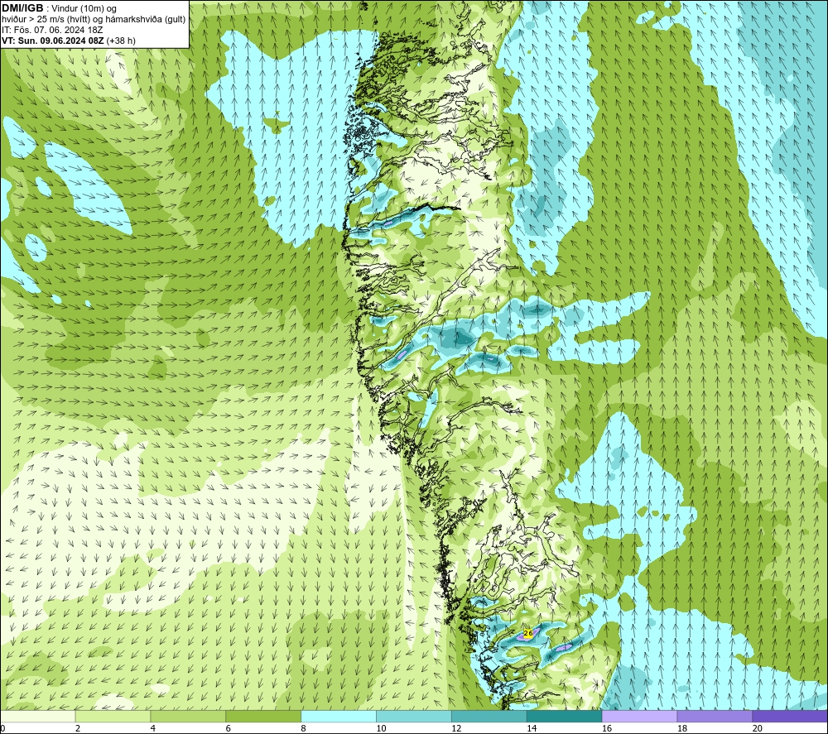Click the scale tick label 12
The height and width of the screenshot is (734, 828).
456,728
